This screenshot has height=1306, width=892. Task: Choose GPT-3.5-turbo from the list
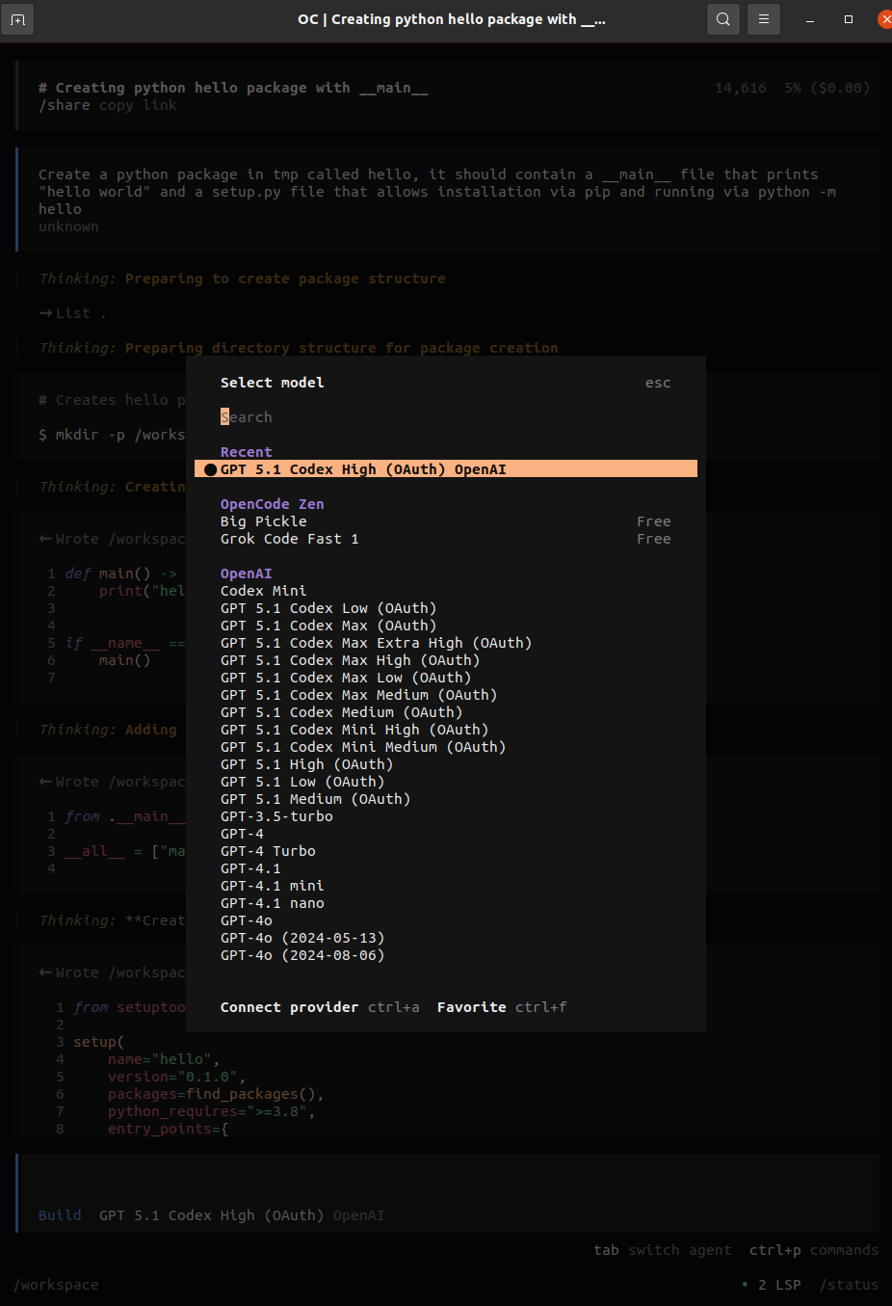coord(276,816)
